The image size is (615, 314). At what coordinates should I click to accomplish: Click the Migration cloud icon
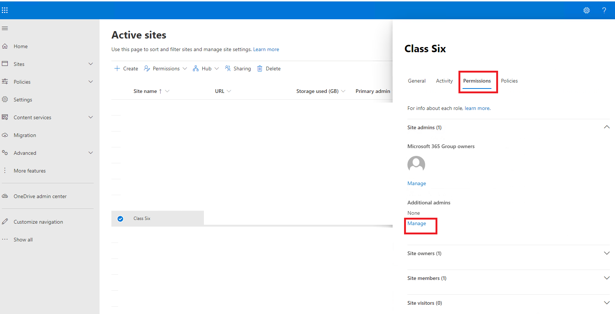tap(5, 135)
